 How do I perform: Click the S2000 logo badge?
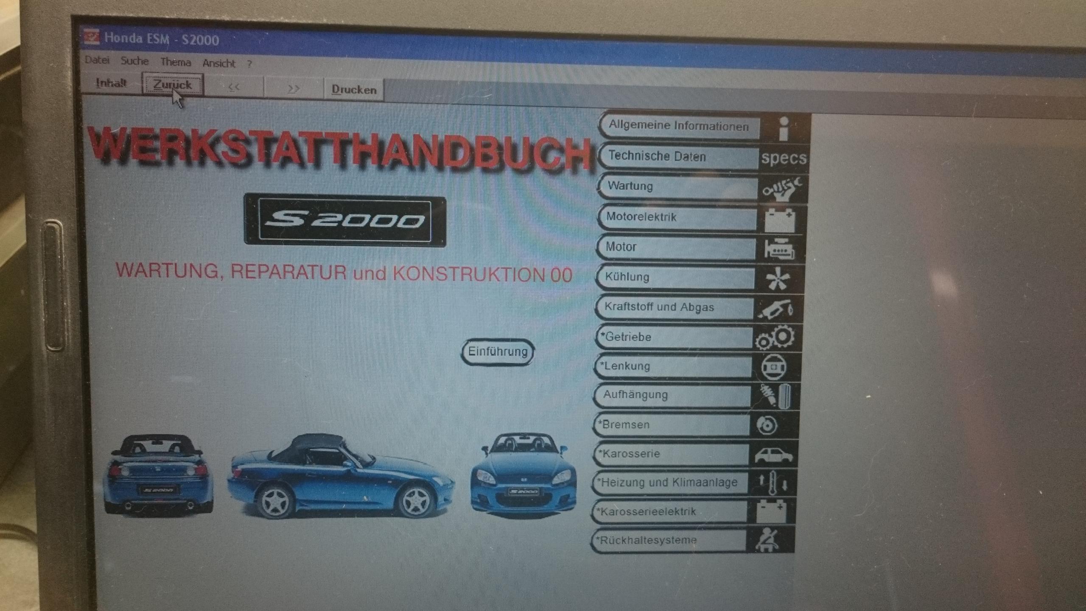pyautogui.click(x=345, y=220)
